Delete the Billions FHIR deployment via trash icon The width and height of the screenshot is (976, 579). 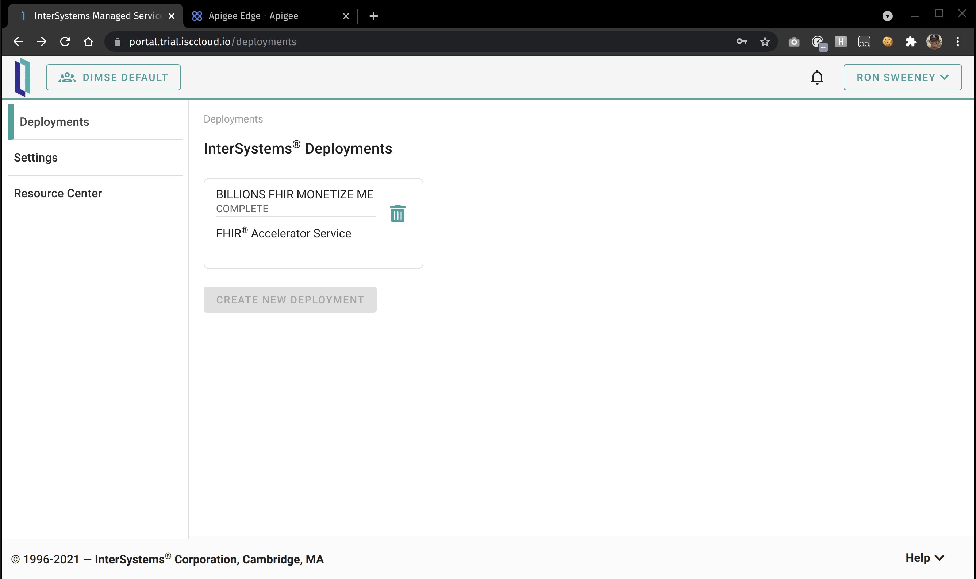pos(397,214)
